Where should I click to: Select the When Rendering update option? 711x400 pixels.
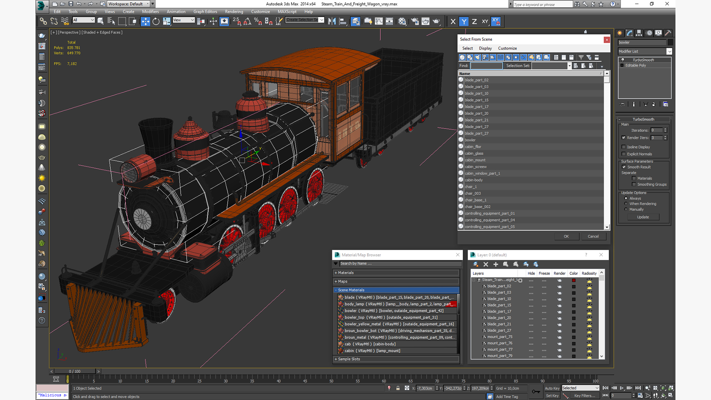(x=626, y=204)
